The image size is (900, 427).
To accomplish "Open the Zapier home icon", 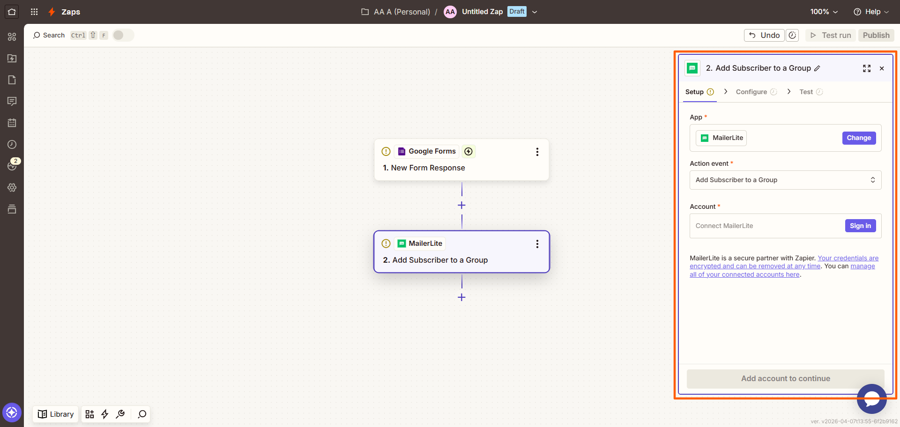I will pyautogui.click(x=12, y=12).
